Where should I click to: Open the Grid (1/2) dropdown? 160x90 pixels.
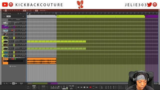click(43, 10)
